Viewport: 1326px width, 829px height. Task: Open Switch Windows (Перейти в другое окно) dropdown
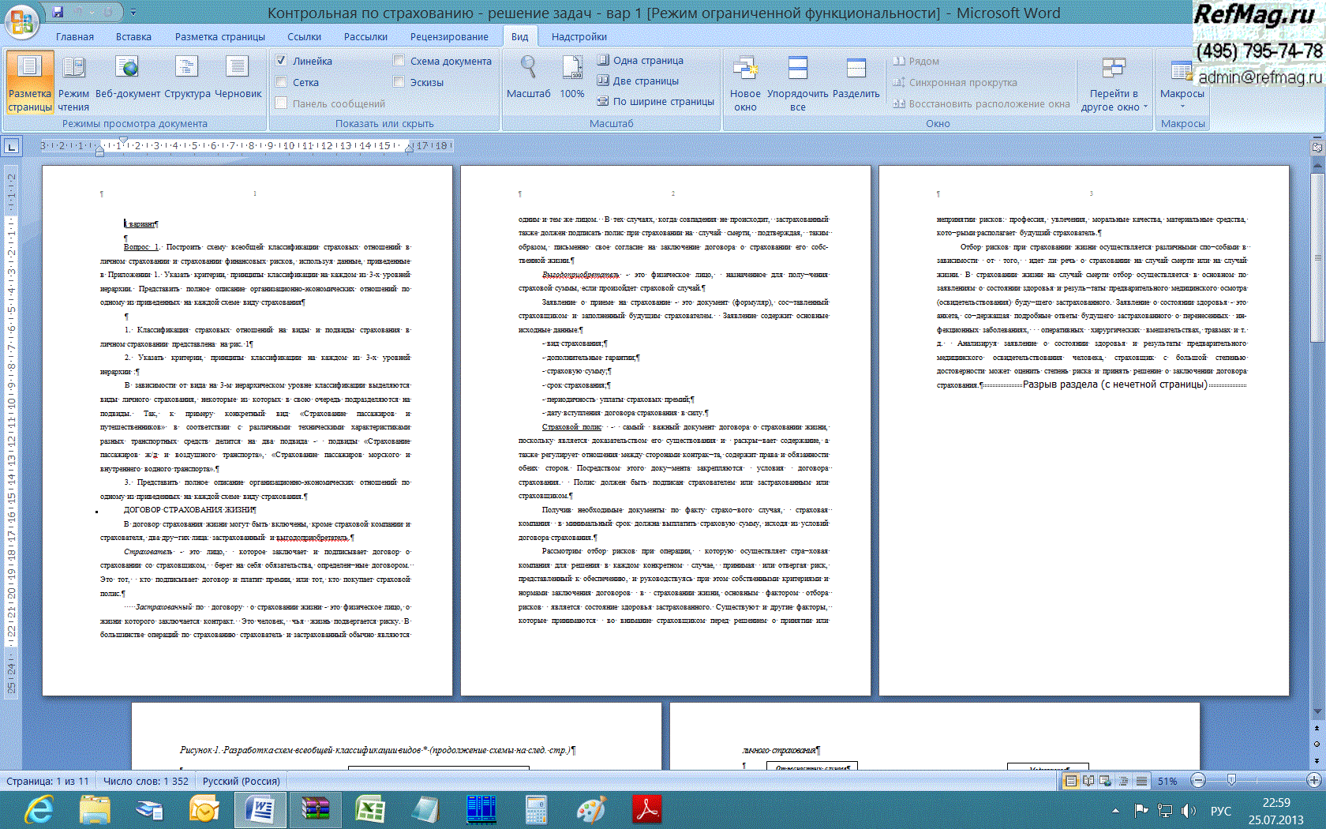click(1114, 99)
